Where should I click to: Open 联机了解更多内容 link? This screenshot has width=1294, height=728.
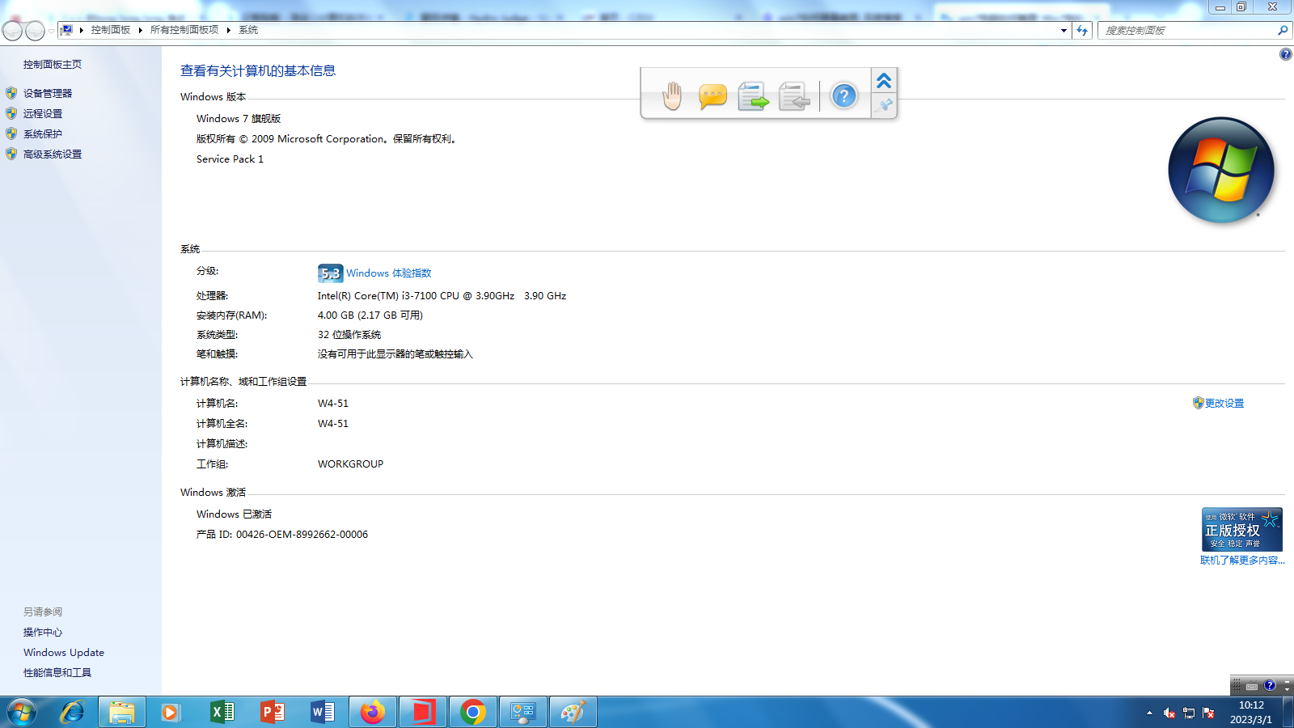pyautogui.click(x=1242, y=560)
